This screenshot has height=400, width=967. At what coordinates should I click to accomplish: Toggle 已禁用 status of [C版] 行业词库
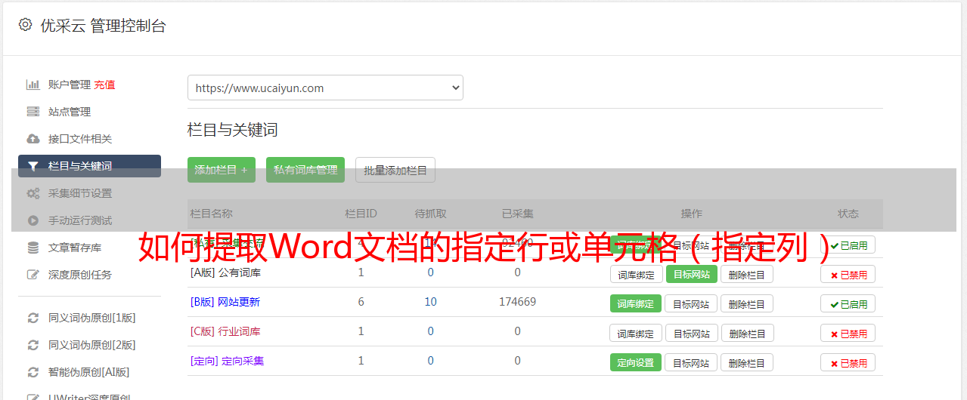(x=848, y=334)
